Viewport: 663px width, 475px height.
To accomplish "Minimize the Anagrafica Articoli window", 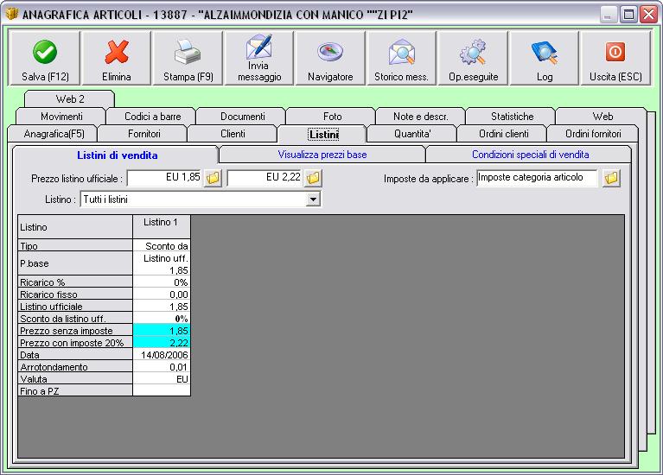I will (x=608, y=15).
